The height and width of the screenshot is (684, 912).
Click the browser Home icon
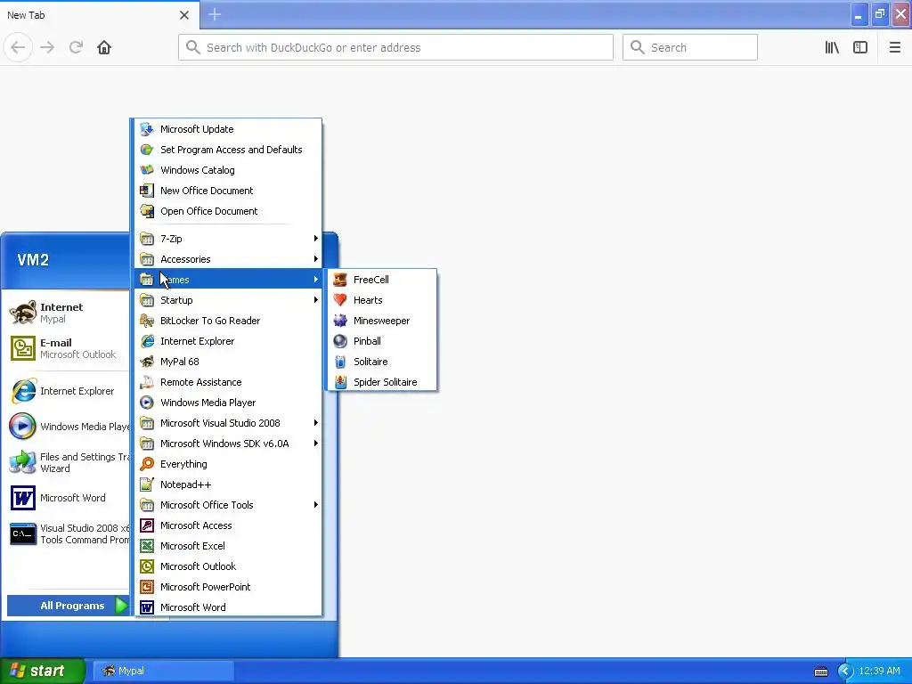104,47
